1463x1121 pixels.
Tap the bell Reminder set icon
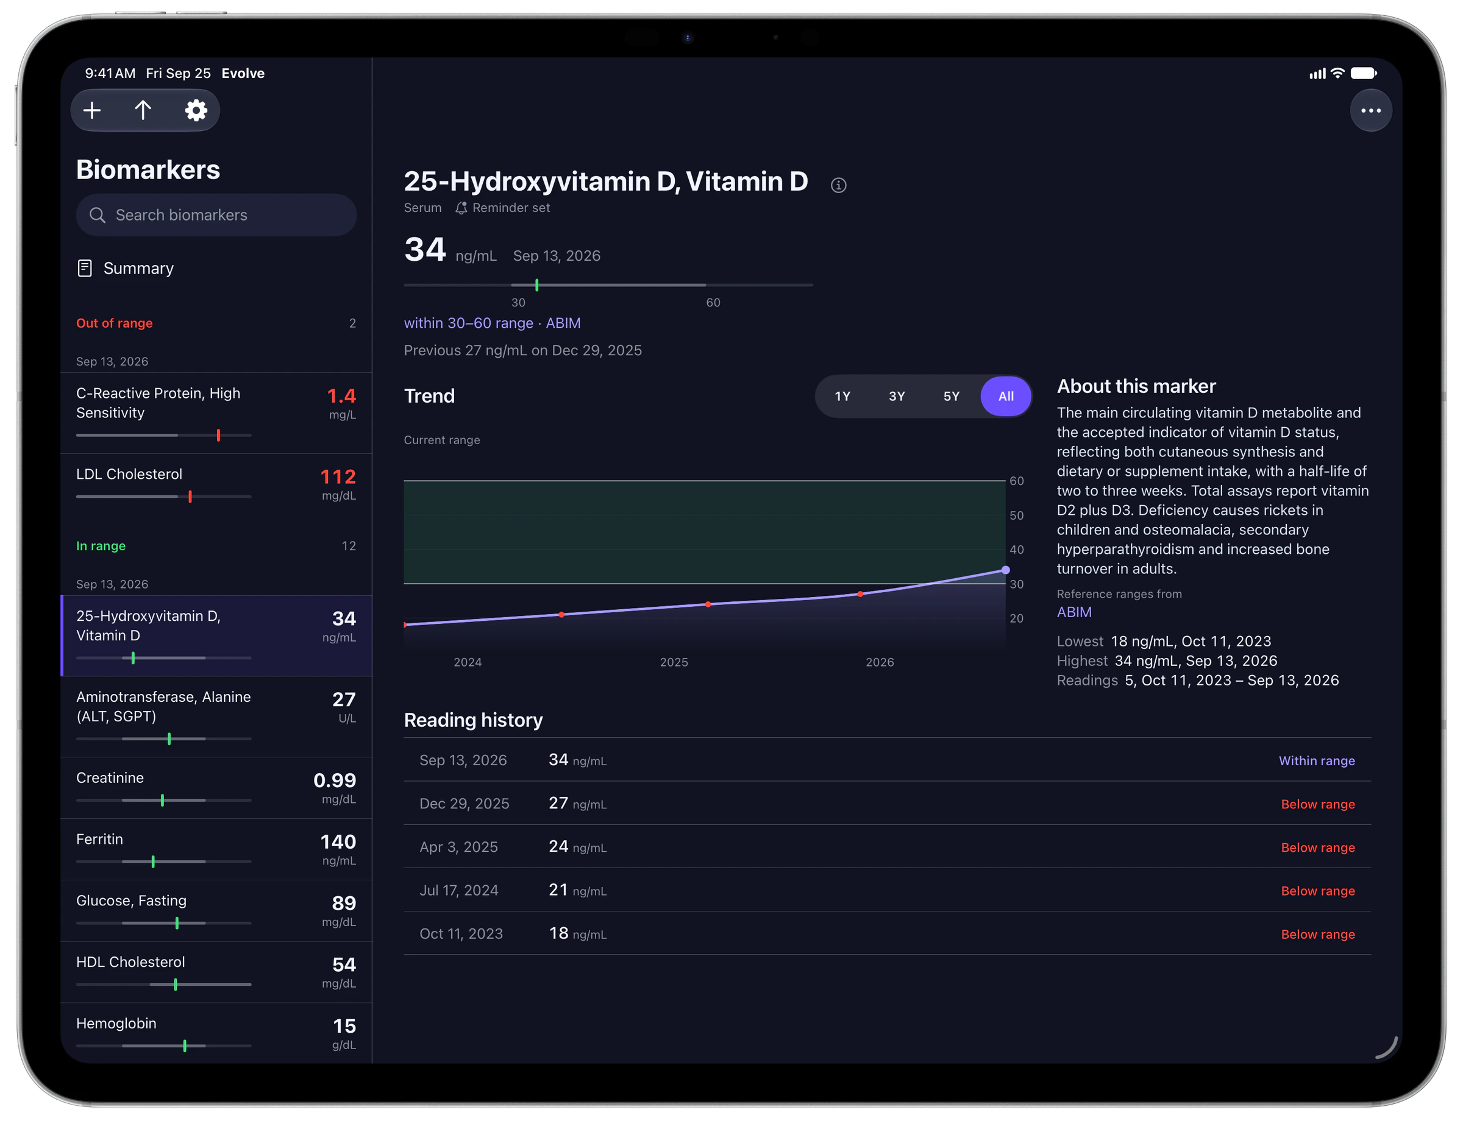coord(461,208)
